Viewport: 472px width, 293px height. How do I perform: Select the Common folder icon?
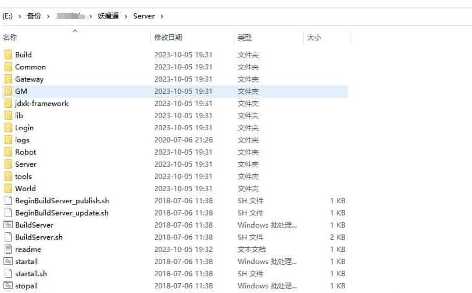(x=9, y=67)
